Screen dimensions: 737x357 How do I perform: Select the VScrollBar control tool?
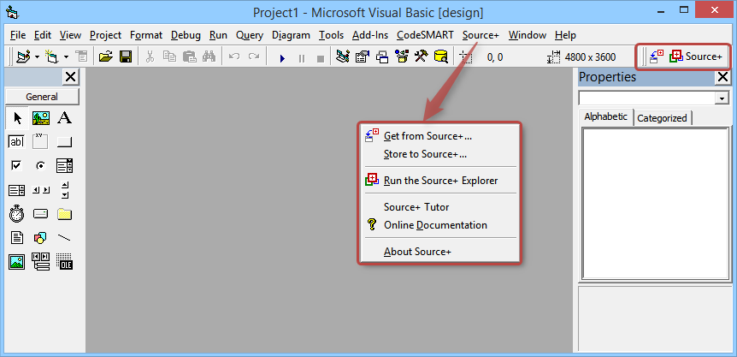(x=64, y=190)
